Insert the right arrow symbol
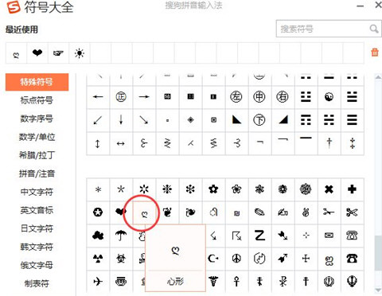This screenshot has height=296, width=382. (x=144, y=97)
